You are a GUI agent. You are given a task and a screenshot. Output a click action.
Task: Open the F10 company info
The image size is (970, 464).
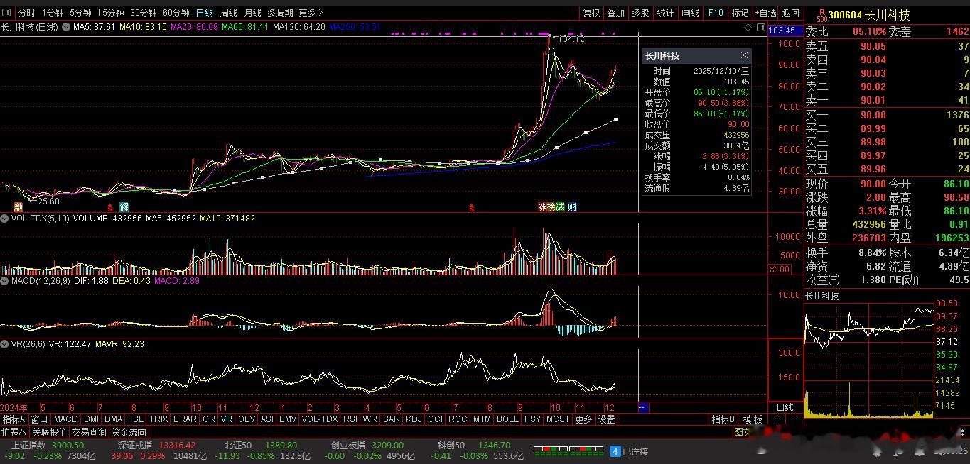716,13
